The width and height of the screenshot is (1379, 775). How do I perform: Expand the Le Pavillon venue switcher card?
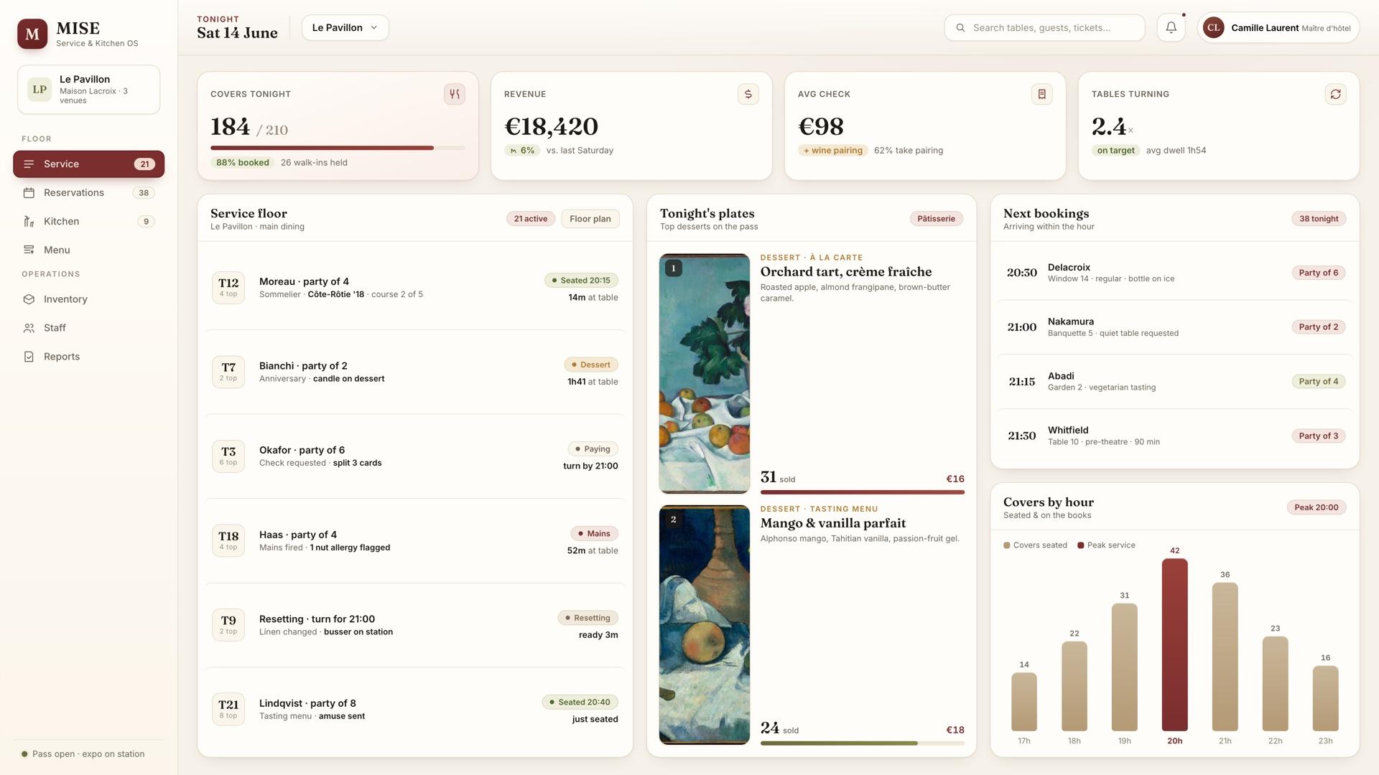[x=89, y=90]
